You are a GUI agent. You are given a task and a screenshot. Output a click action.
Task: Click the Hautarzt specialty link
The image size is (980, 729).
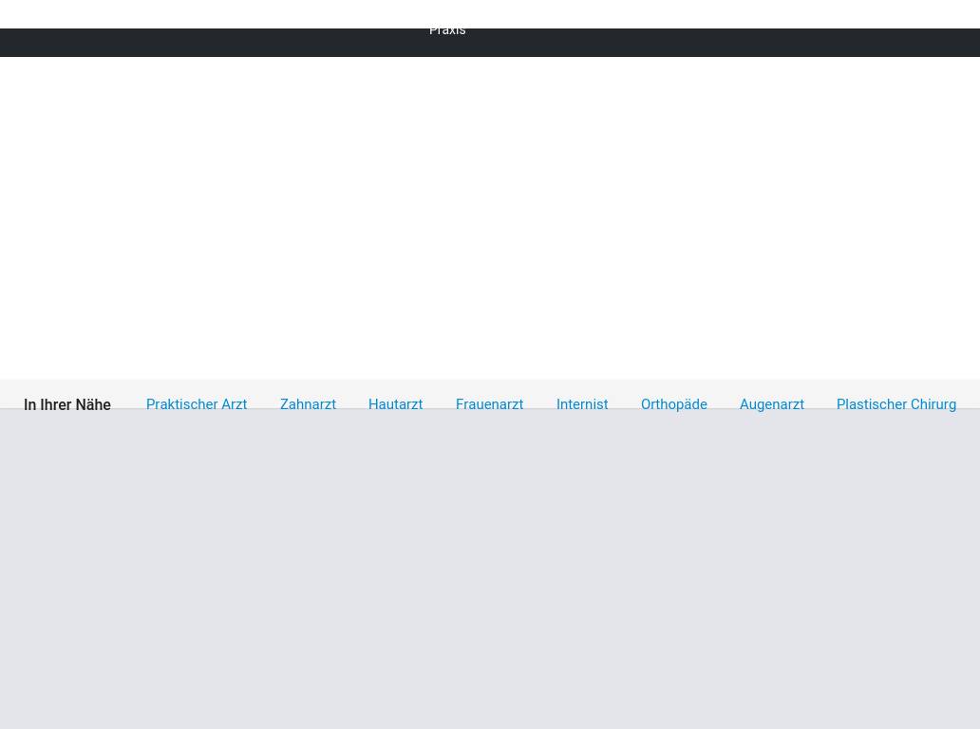click(395, 404)
